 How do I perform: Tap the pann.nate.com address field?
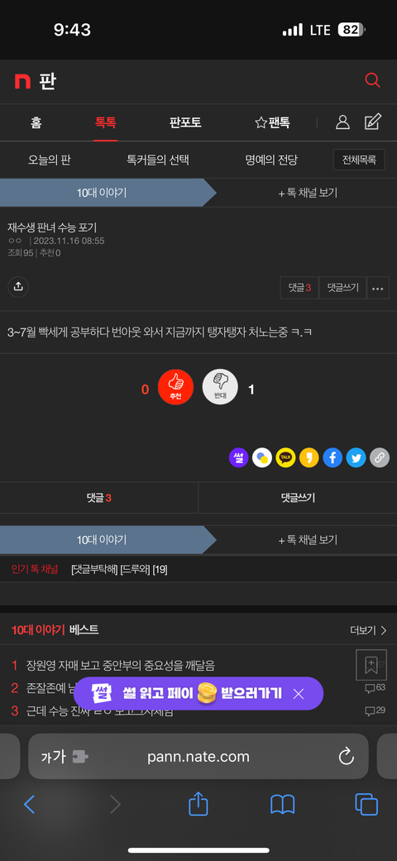198,757
